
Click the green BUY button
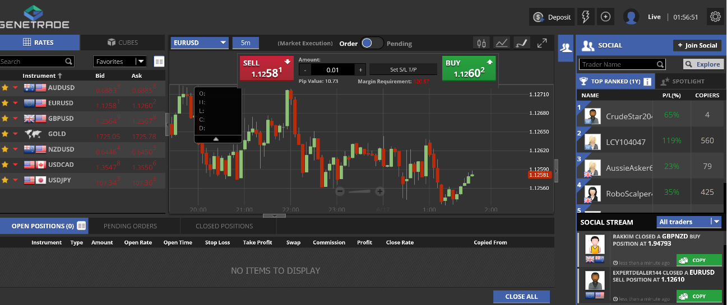[469, 68]
